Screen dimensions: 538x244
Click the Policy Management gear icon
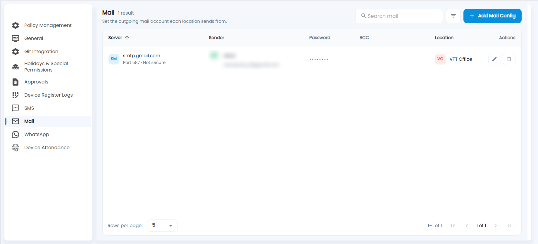[x=15, y=25]
